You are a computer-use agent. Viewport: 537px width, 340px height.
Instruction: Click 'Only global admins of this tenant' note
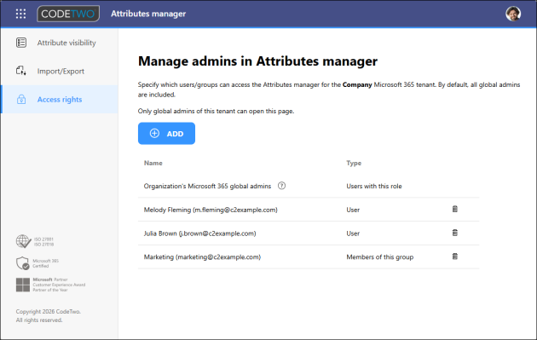point(216,111)
